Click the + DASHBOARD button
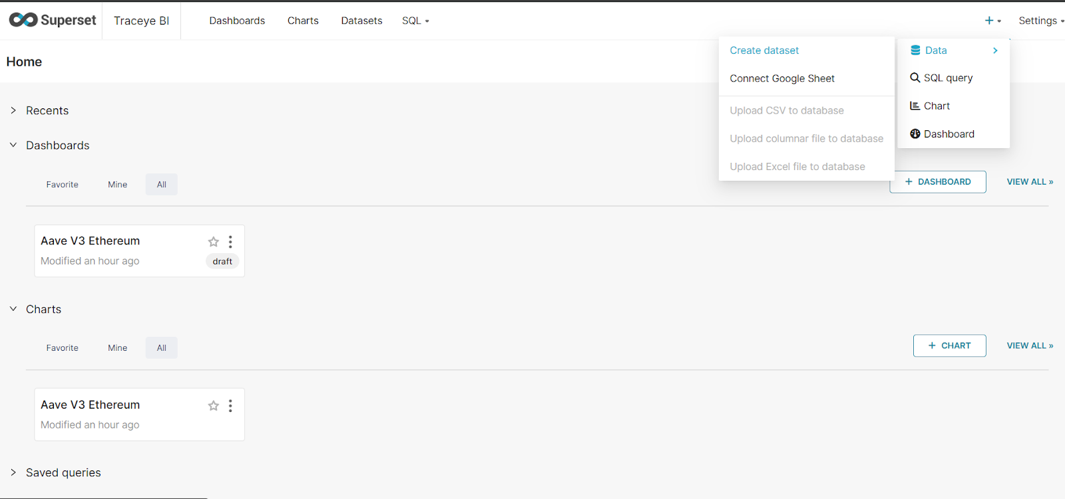Screen dimensions: 1065x499 [x=938, y=181]
